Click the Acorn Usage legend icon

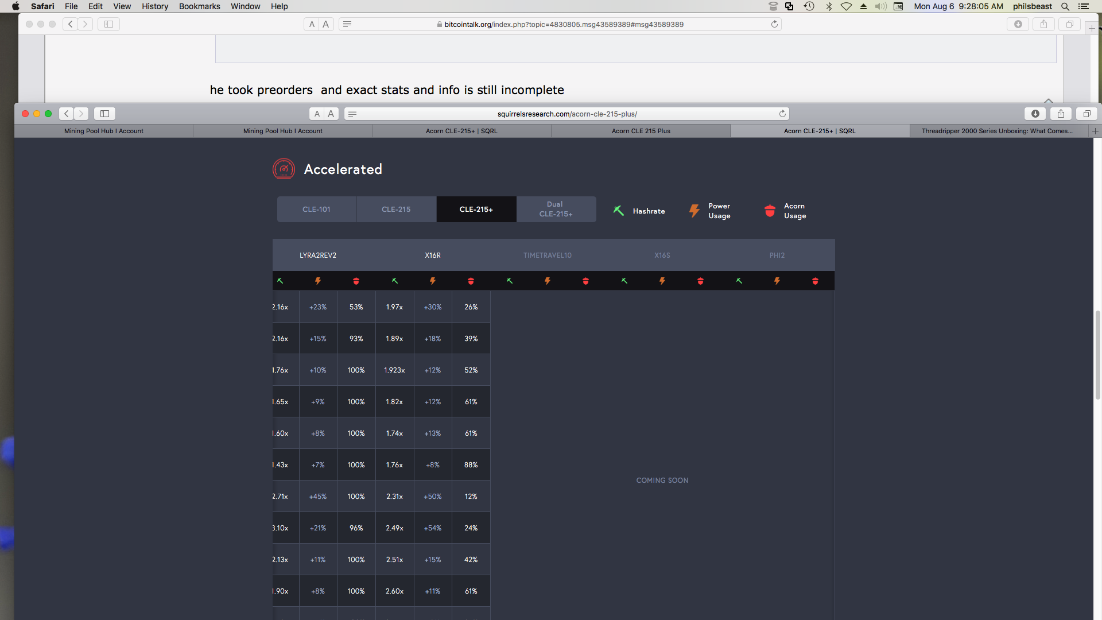pos(770,211)
